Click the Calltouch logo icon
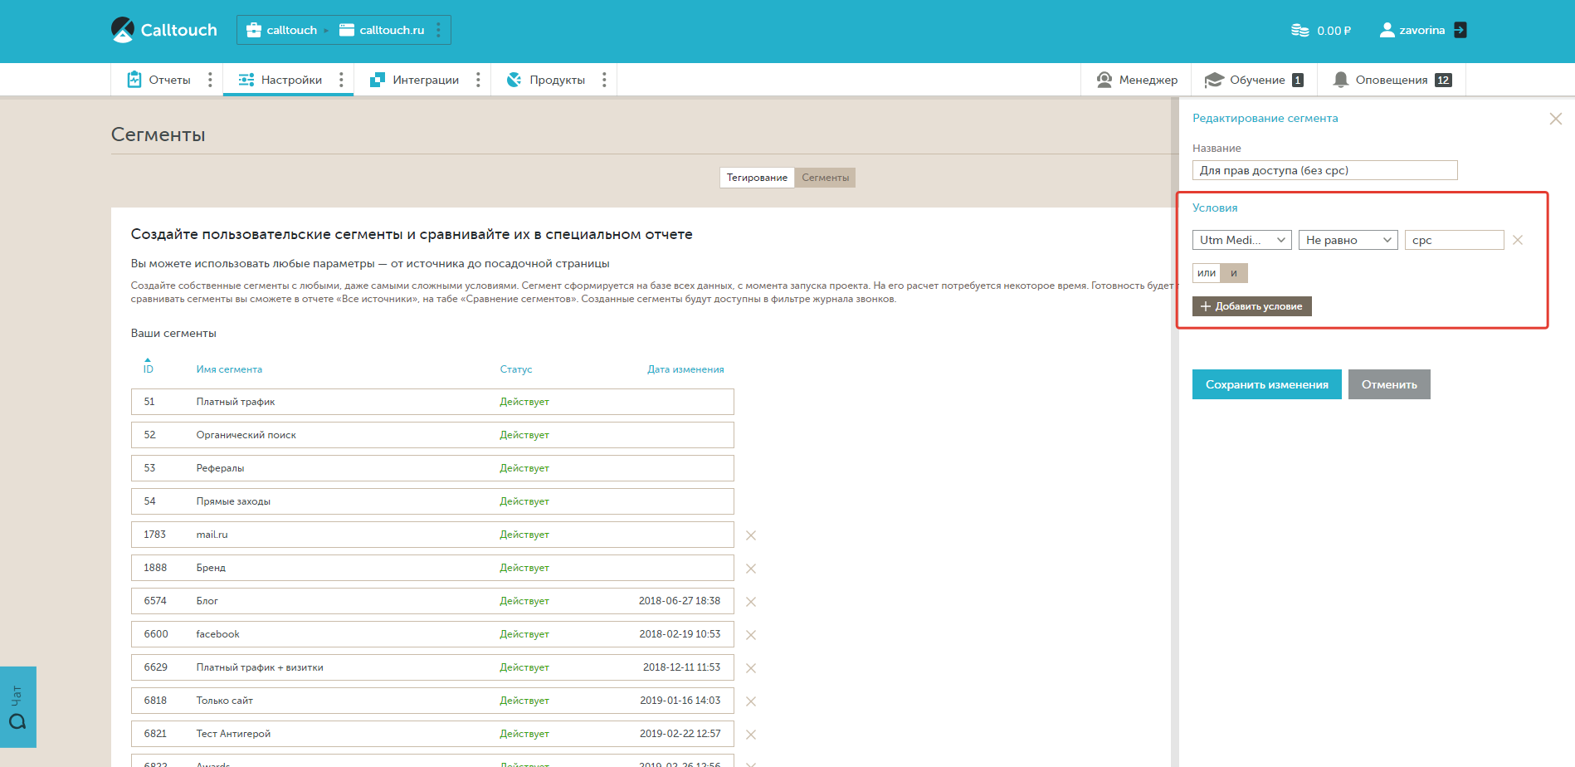Screen dimensions: 1575x767 click(123, 30)
